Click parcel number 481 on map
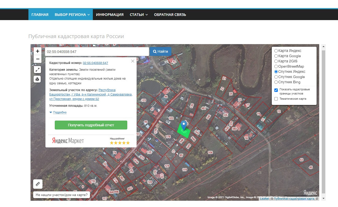 (204, 108)
